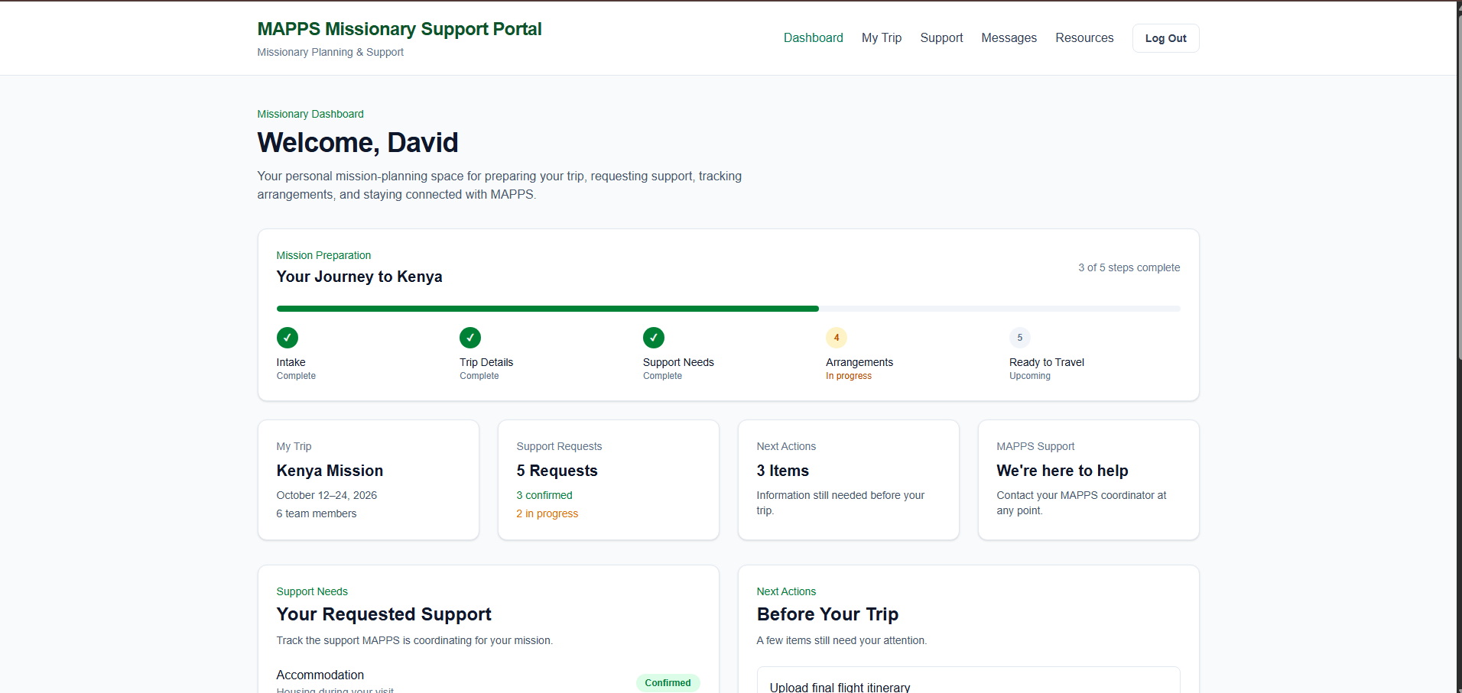1462x693 pixels.
Task: Click the '3 of 5 steps complete' text
Action: [x=1129, y=267]
